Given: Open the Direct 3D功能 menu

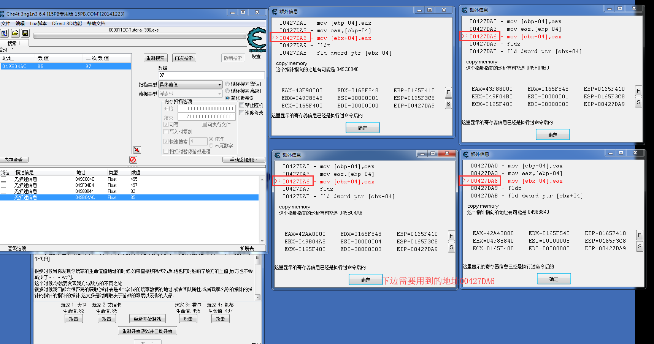Looking at the screenshot, I should [67, 24].
